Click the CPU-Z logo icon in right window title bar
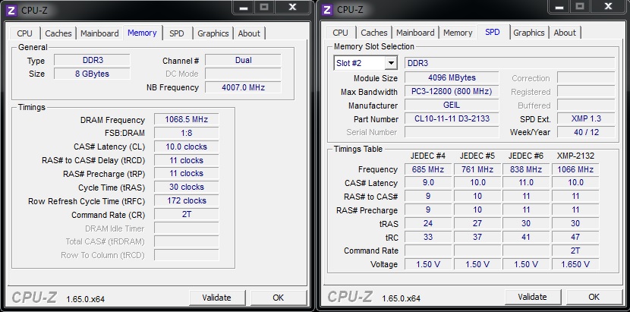The height and width of the screenshot is (312, 630). click(x=327, y=10)
